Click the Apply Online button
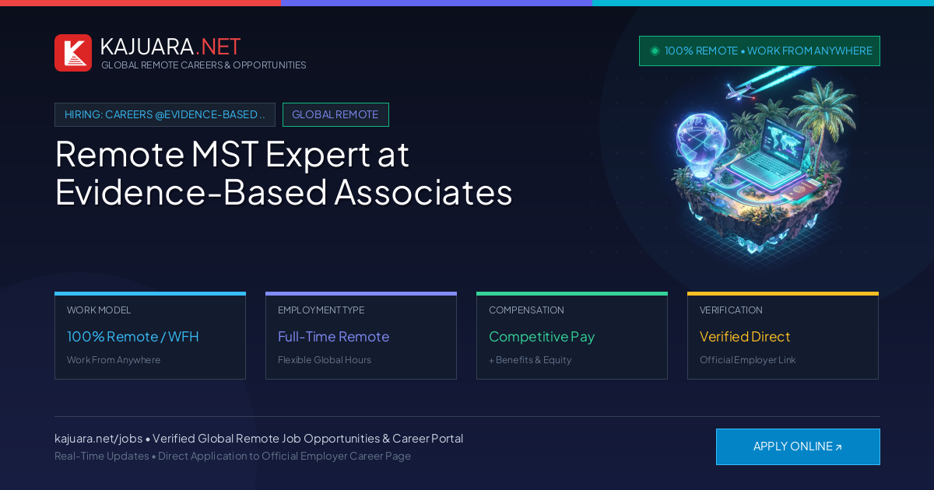 point(798,446)
